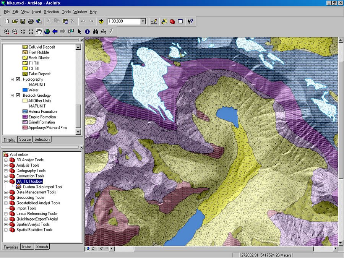
Task: Toggle the Bedrock Geology layer checkbox
Action: click(x=18, y=96)
